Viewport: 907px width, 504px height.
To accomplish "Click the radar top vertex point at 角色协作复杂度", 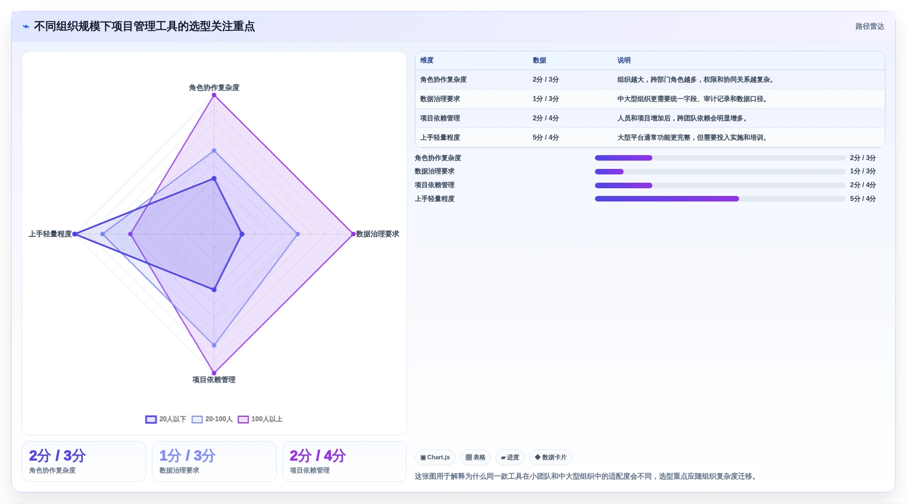I will 214,95.
